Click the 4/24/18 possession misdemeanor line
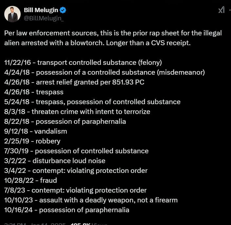Viewport: 231px width, 225px height. pyautogui.click(x=105, y=72)
